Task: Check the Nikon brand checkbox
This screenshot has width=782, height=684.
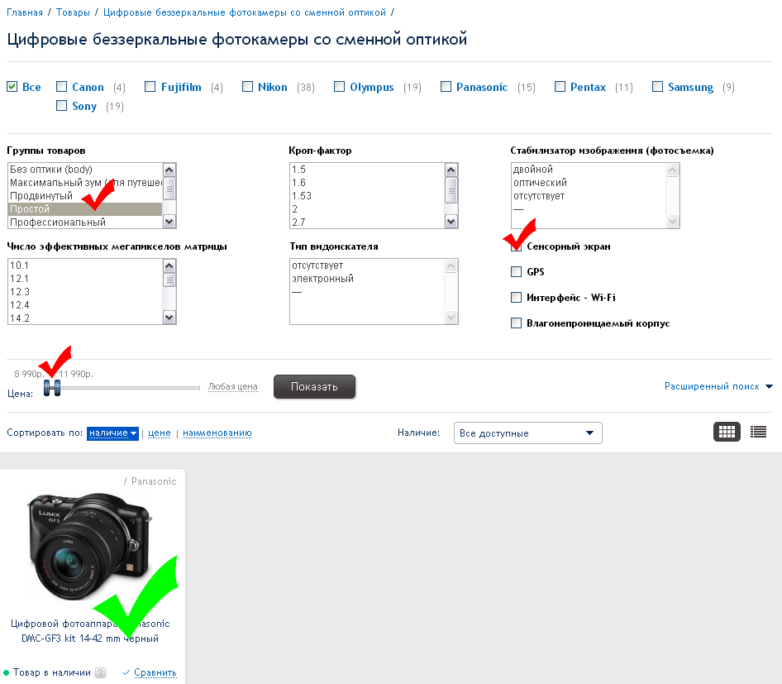Action: tap(247, 87)
